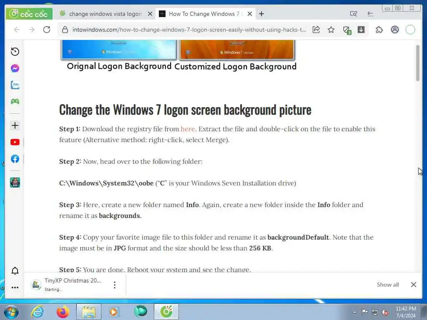The height and width of the screenshot is (320, 427).
Task: Bookmark this page with the star icon
Action: [x=331, y=30]
